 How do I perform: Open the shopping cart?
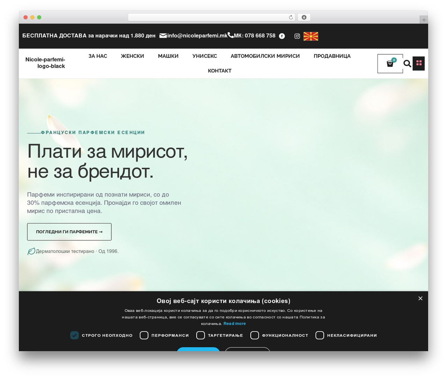pos(390,63)
